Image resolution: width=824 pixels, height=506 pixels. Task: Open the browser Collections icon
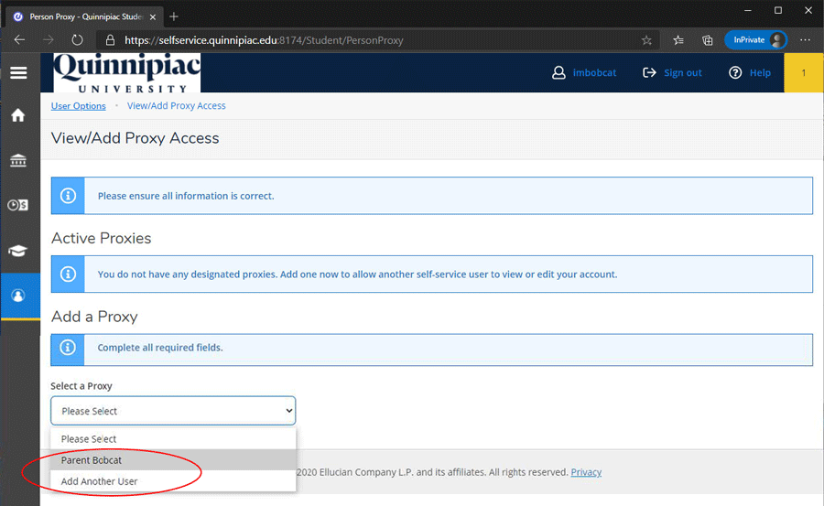pos(707,40)
